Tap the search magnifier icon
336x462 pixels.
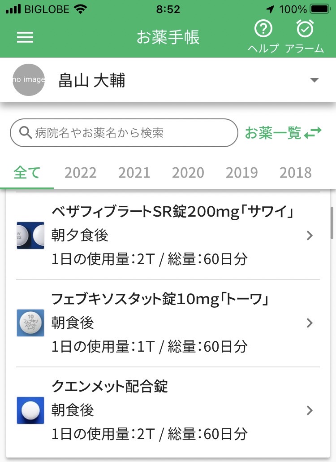25,133
